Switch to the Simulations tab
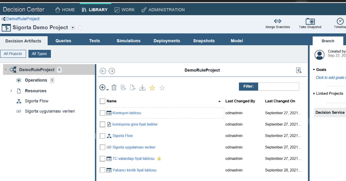Image resolution: width=346 pixels, height=181 pixels. 128,41
